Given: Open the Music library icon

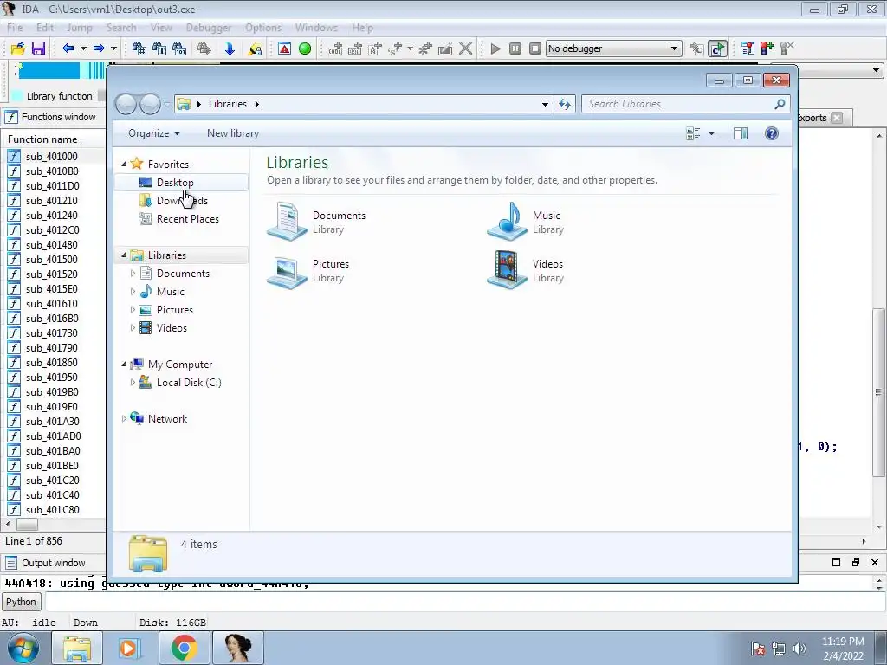Looking at the screenshot, I should click(507, 222).
